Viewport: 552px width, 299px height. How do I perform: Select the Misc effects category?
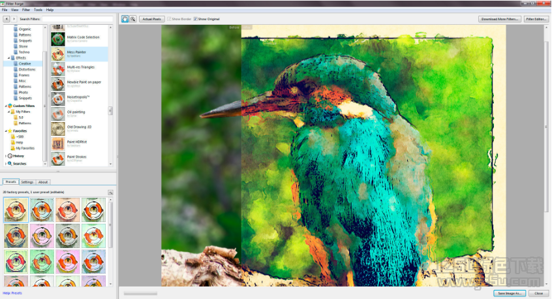[x=22, y=81]
